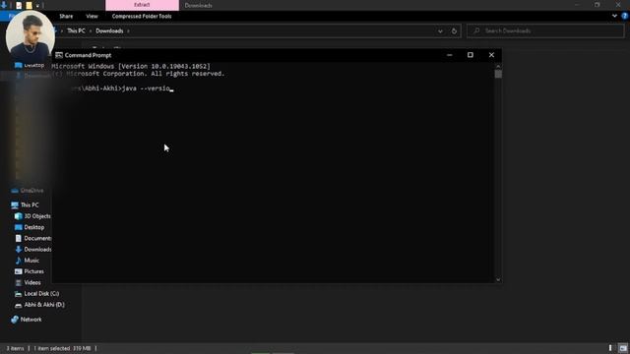630x354 pixels.
Task: Select This PC in navigation pane
Action: coord(25,206)
